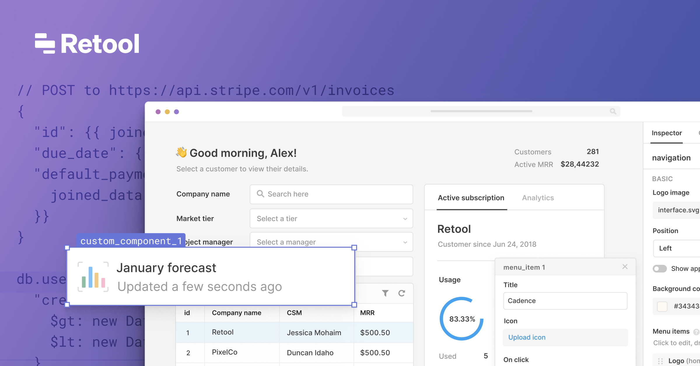The width and height of the screenshot is (700, 366).
Task: Click the 83.33% usage progress ring
Action: [x=462, y=319]
